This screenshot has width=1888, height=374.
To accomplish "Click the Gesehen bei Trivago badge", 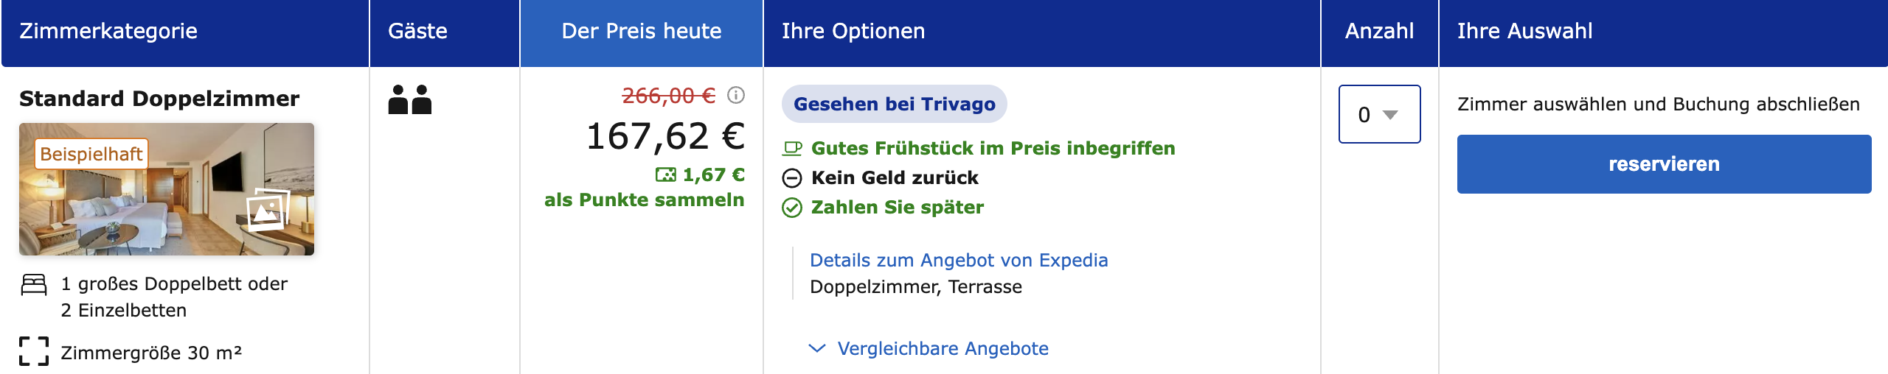I will point(895,104).
